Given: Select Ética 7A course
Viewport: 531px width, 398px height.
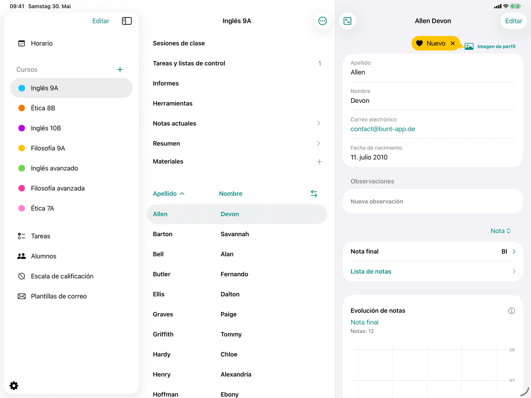Looking at the screenshot, I should click(x=71, y=209).
